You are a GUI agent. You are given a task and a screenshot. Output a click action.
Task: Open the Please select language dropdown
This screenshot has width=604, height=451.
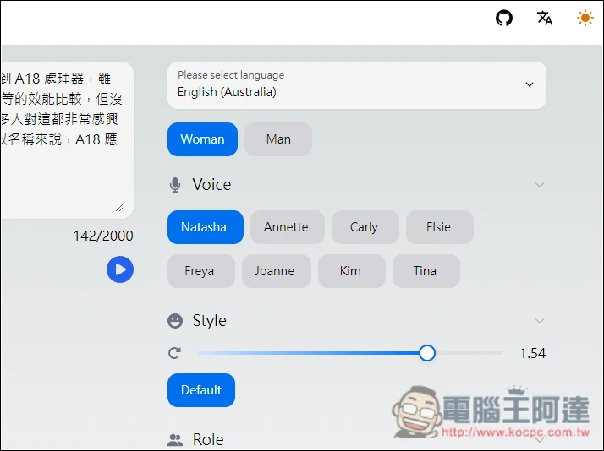pos(357,85)
